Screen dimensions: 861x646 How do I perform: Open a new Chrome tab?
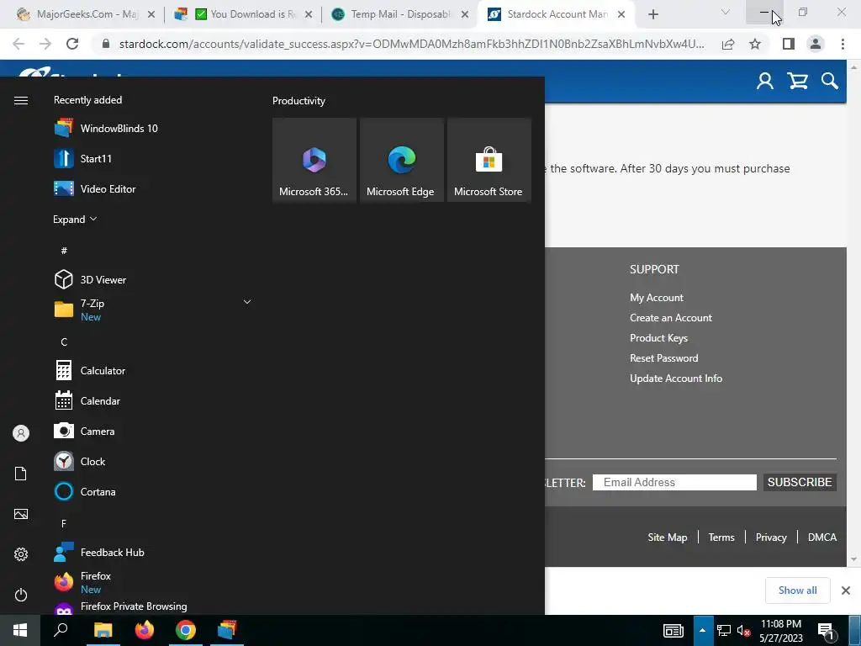652,14
